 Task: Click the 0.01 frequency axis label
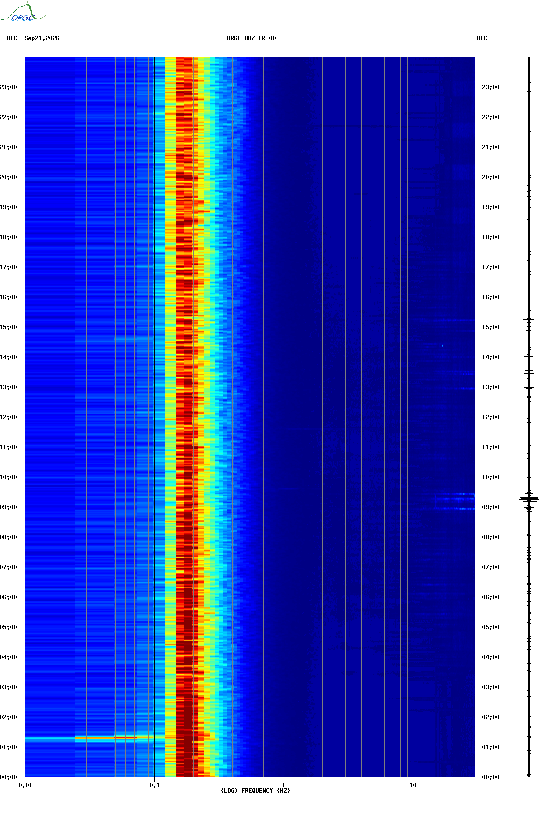(25, 785)
